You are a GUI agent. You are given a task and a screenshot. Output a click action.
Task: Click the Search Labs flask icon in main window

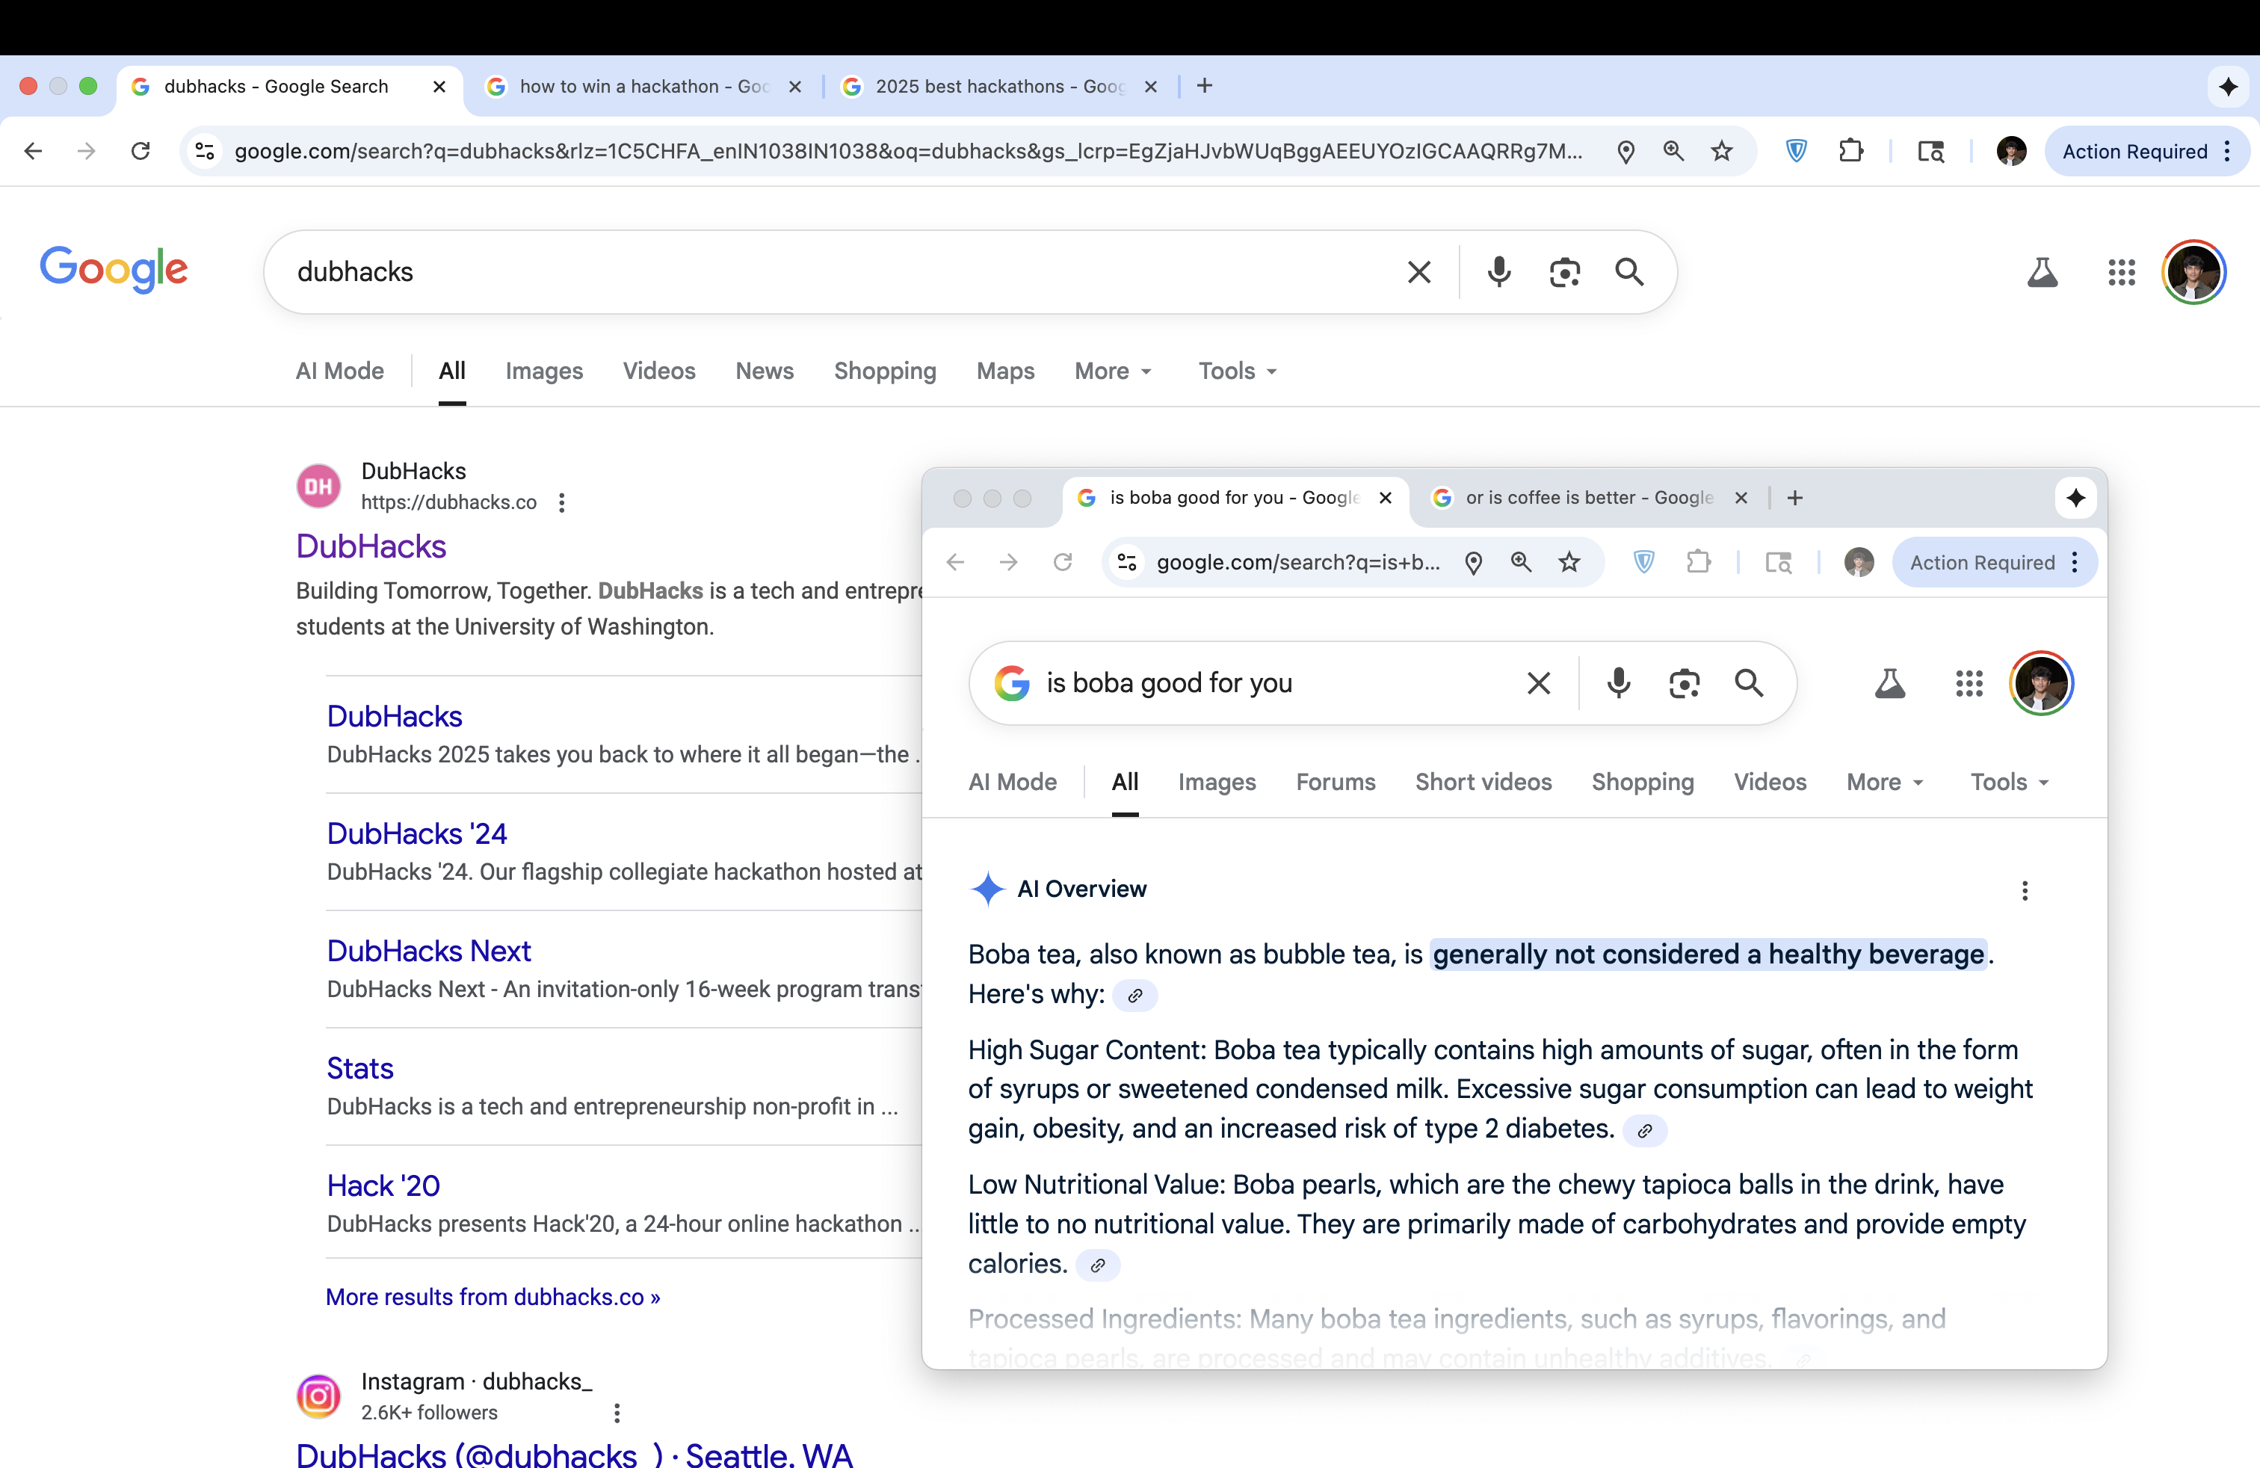(2042, 273)
